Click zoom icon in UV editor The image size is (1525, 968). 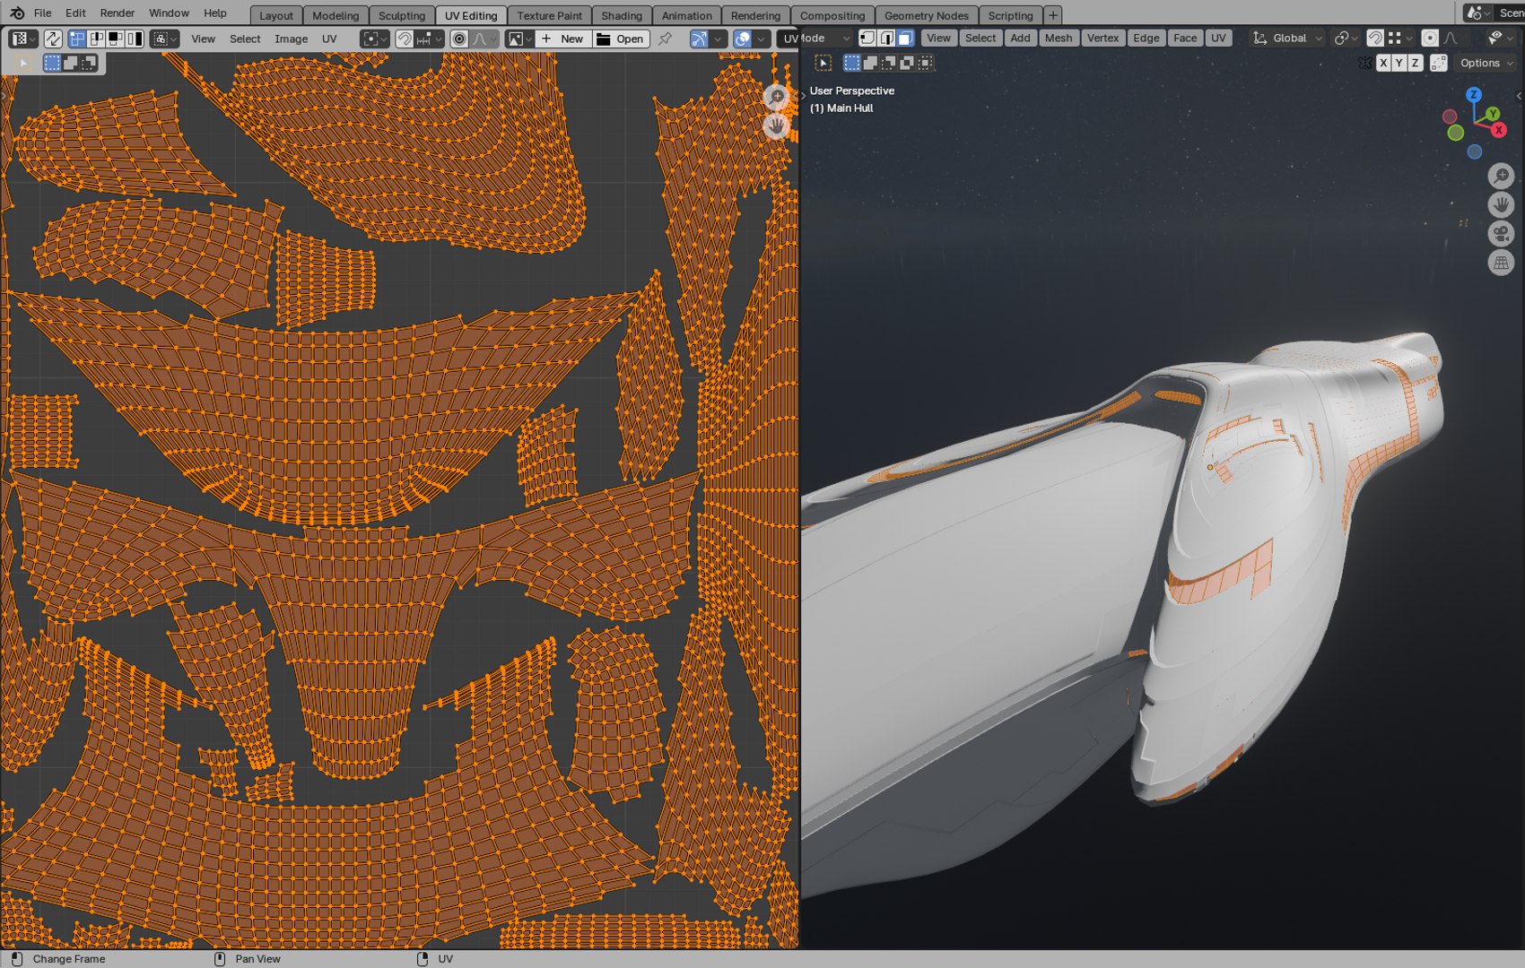point(777,96)
